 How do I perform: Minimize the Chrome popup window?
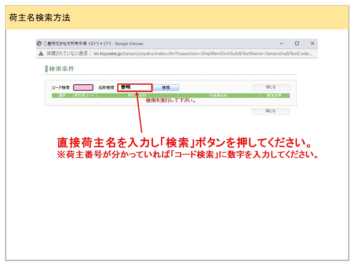tap(281, 43)
